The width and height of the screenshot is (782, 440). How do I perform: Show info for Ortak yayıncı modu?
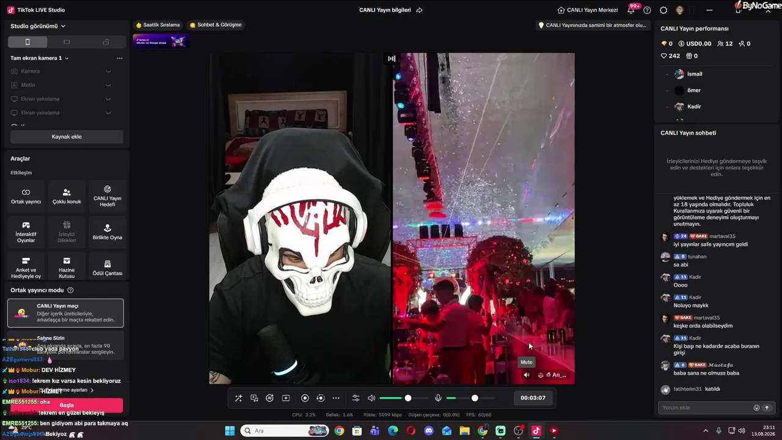[70, 290]
